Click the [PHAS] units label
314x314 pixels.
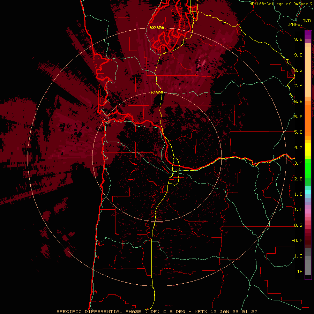point(295,24)
